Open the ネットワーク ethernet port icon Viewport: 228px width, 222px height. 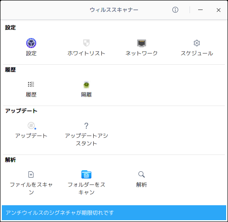[x=142, y=43]
